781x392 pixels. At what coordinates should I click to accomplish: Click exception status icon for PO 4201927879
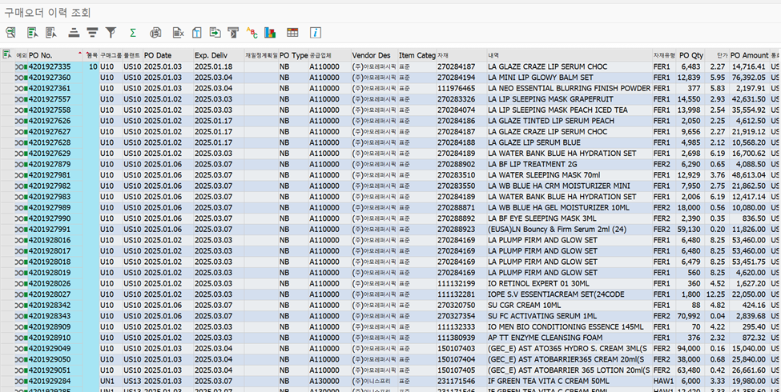22,164
